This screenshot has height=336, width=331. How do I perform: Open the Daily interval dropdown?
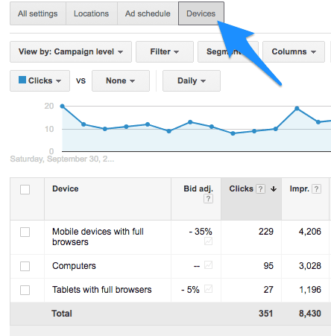coord(192,80)
